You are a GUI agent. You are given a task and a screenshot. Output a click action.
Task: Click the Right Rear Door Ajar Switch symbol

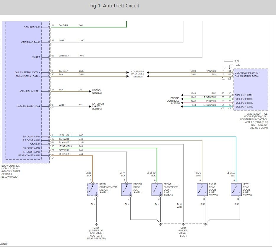202,189
